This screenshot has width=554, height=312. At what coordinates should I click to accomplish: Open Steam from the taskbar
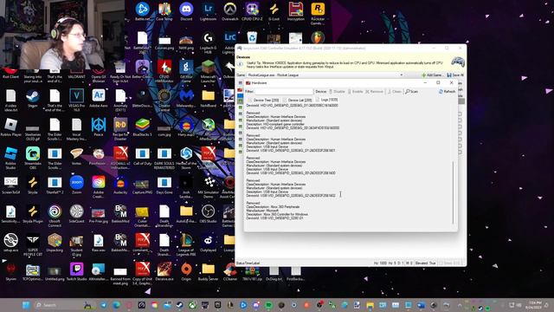(179, 305)
